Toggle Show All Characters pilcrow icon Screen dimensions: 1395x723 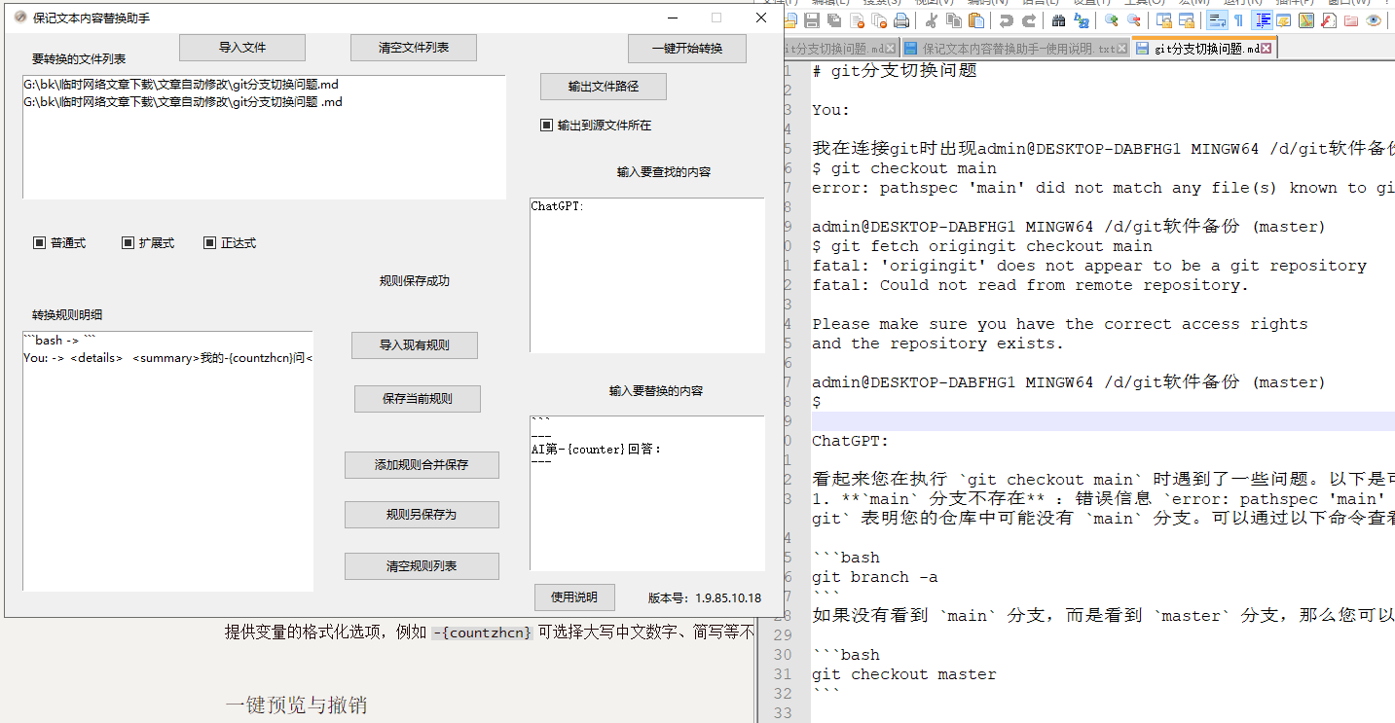[1238, 20]
